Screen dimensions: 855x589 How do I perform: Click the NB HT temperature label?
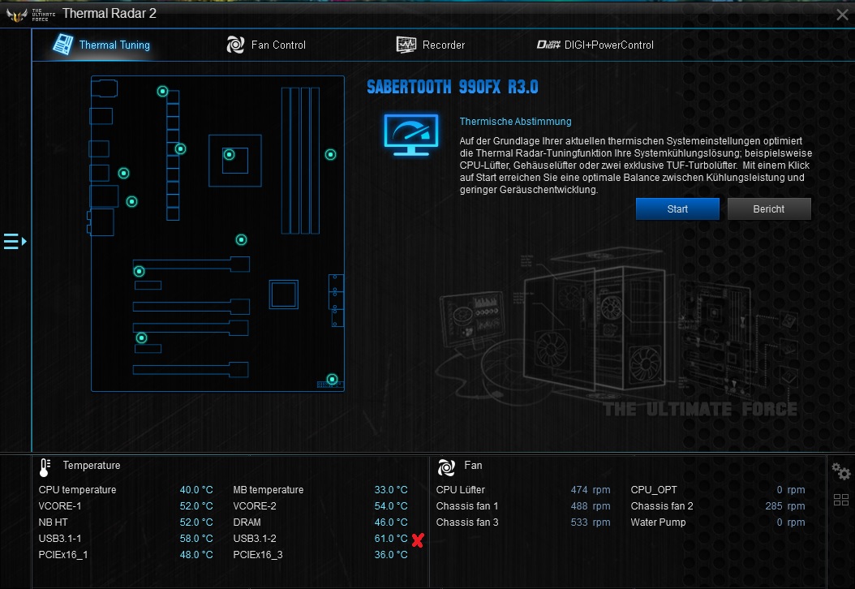[54, 522]
